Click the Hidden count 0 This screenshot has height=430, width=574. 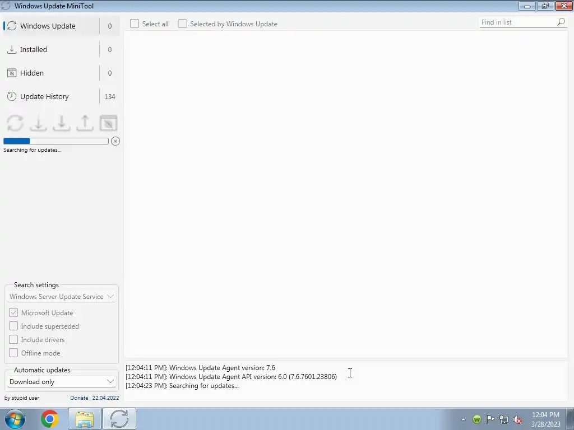point(110,73)
